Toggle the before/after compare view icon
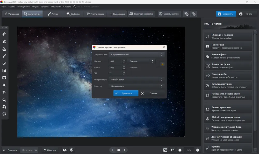 tap(72, 150)
